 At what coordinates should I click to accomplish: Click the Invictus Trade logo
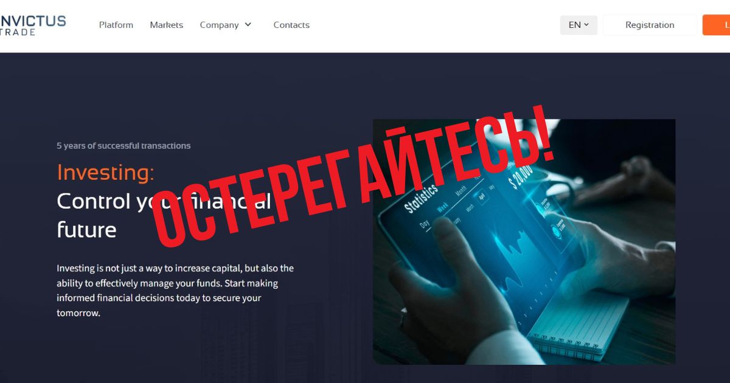pyautogui.click(x=33, y=25)
